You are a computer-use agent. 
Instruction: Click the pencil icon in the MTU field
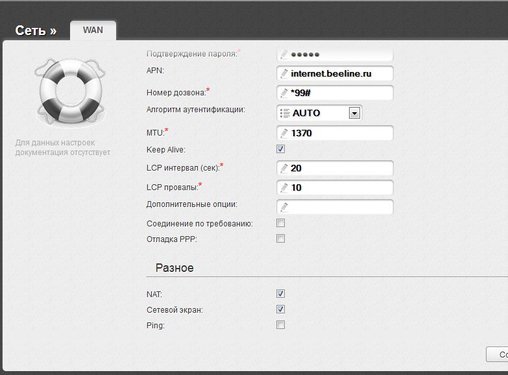pyautogui.click(x=284, y=133)
